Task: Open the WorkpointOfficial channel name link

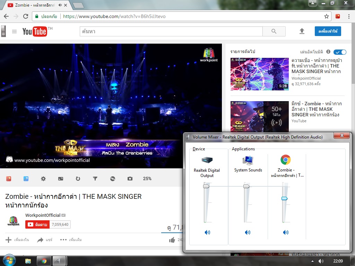Action: click(x=43, y=215)
